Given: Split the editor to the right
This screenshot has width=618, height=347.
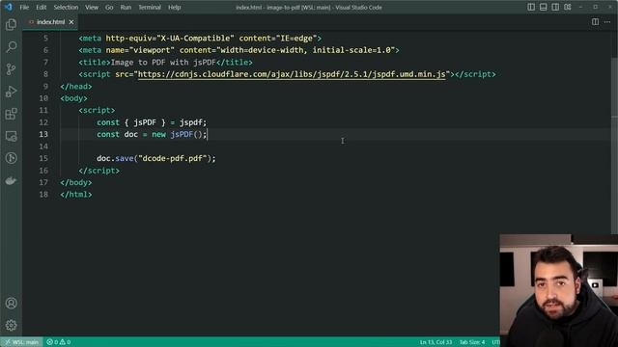Looking at the screenshot, I should [595, 22].
